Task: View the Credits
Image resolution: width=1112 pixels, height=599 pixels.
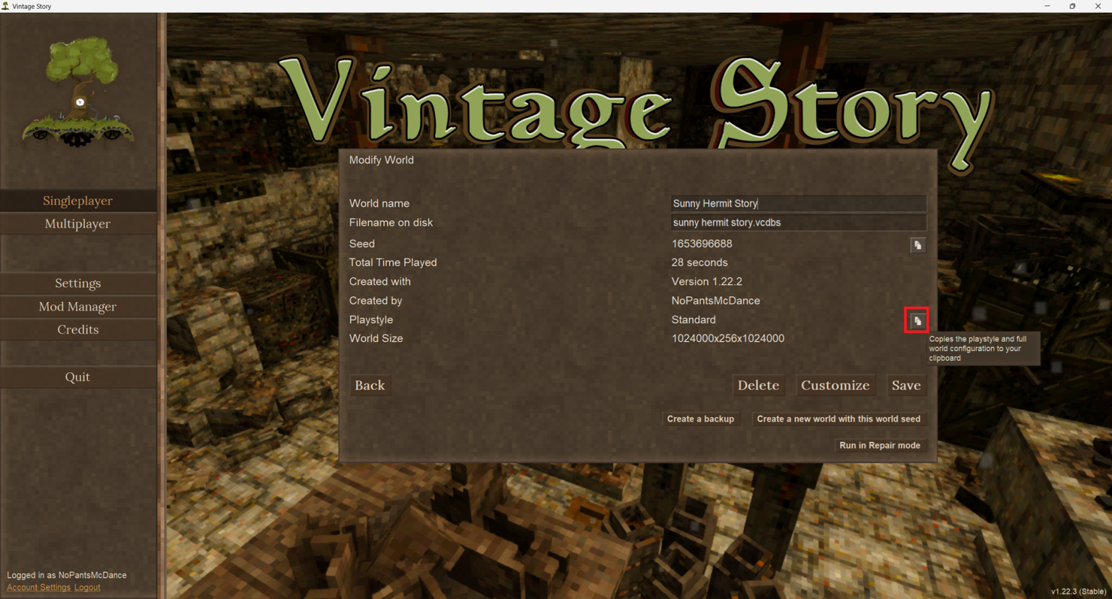Action: (78, 329)
